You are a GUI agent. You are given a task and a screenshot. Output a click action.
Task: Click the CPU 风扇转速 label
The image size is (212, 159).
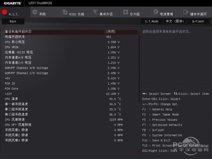tap(15, 120)
